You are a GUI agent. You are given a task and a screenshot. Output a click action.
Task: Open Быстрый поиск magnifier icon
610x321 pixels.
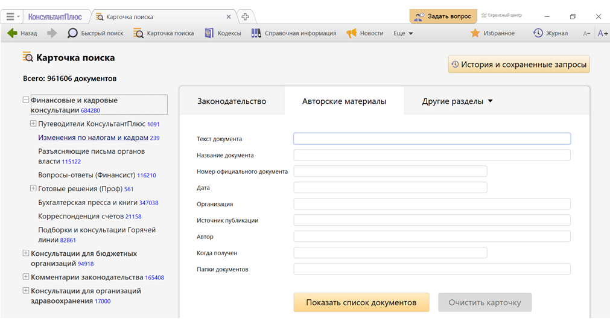(x=72, y=33)
